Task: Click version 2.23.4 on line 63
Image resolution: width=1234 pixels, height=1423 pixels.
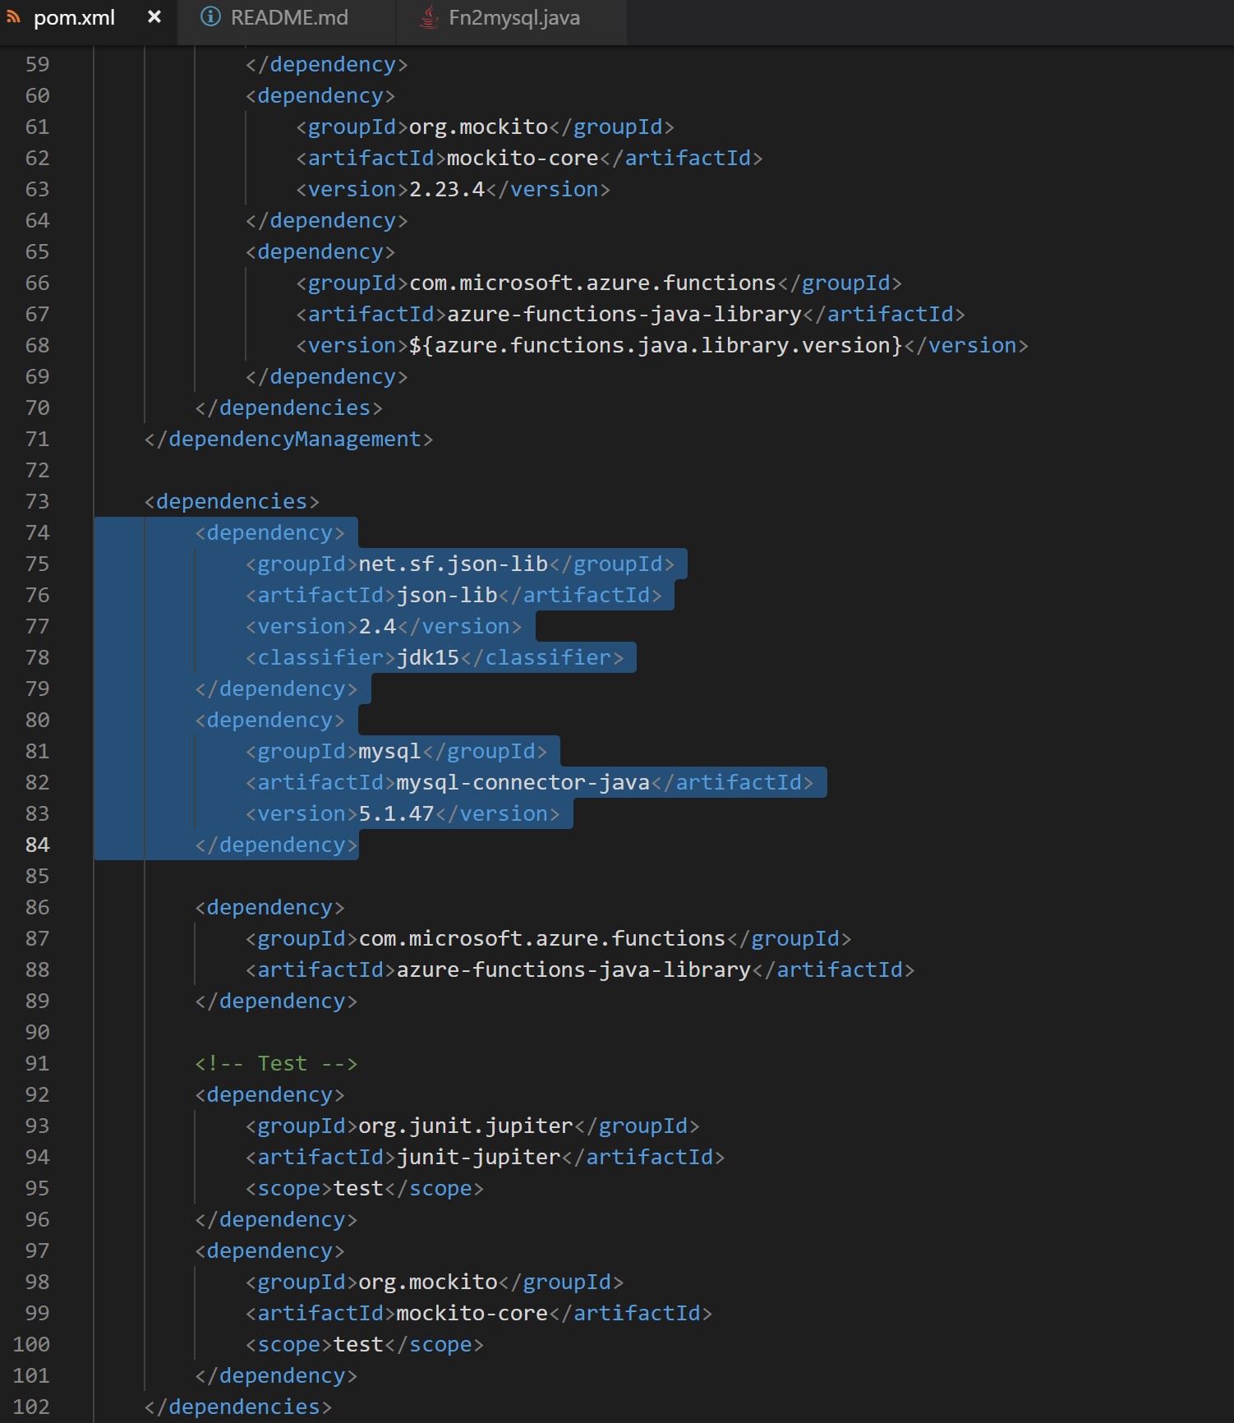Action: click(447, 189)
